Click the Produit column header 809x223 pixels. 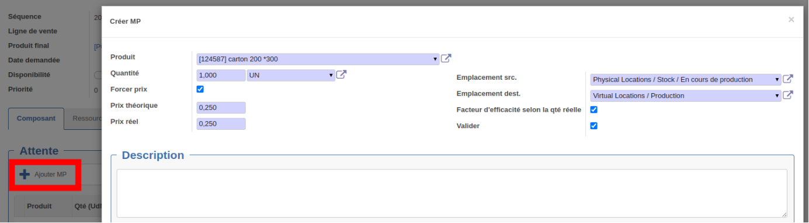coord(39,206)
